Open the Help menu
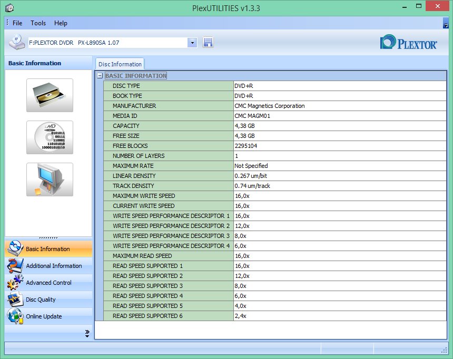The width and height of the screenshot is (453, 359). pyautogui.click(x=61, y=23)
